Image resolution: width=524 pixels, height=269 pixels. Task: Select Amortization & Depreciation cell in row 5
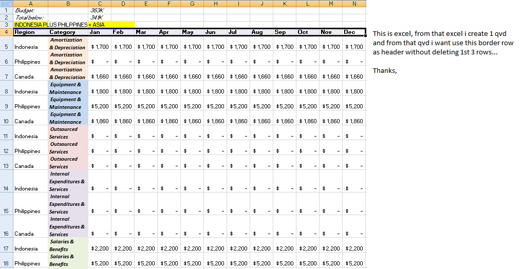click(68, 44)
